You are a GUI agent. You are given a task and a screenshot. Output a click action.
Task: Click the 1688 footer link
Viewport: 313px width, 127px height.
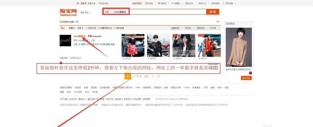(x=138, y=88)
